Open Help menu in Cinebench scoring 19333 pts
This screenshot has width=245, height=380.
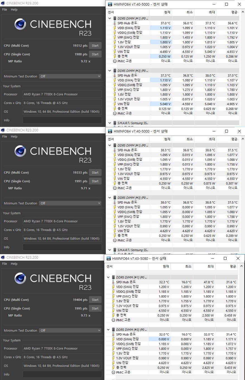point(14,136)
